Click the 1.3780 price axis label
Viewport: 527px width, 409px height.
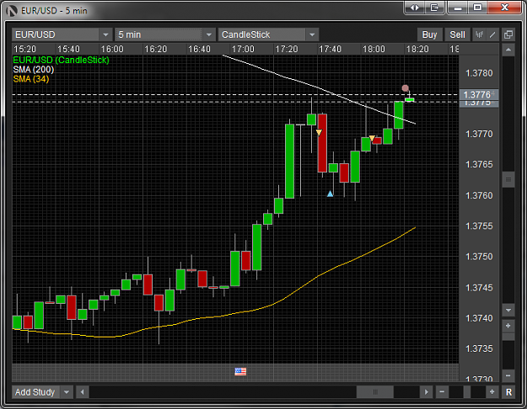coord(479,73)
